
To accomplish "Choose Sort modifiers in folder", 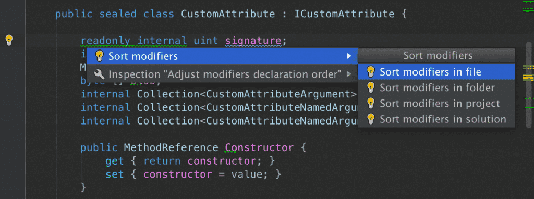I will point(436,88).
